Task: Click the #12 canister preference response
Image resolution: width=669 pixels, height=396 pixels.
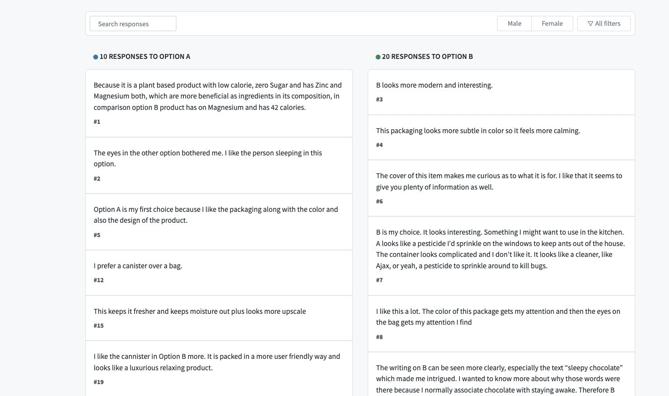Action: click(218, 271)
